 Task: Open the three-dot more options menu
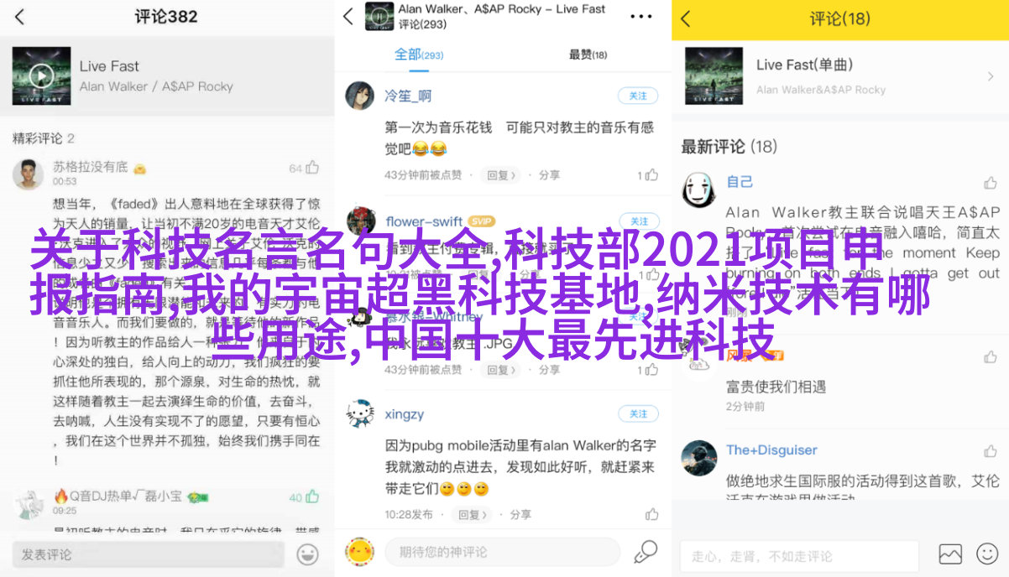(x=641, y=17)
